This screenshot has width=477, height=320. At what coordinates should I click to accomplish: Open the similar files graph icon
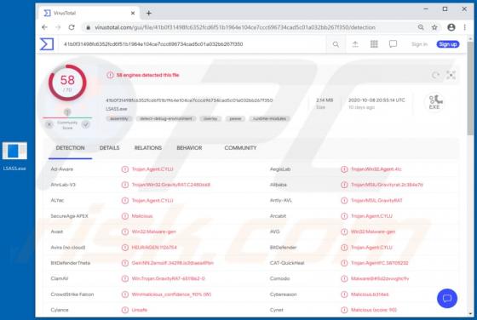click(x=451, y=75)
